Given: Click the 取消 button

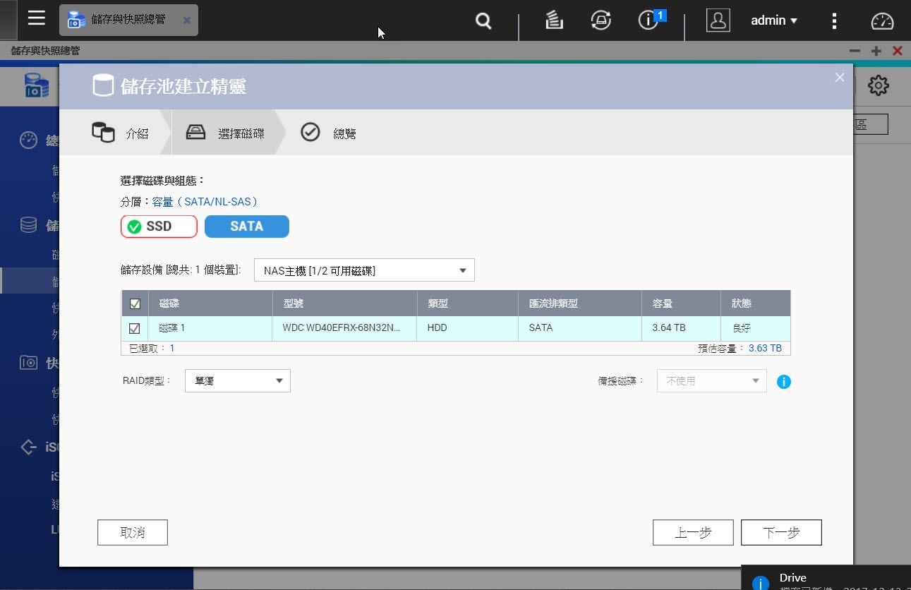Looking at the screenshot, I should (133, 533).
